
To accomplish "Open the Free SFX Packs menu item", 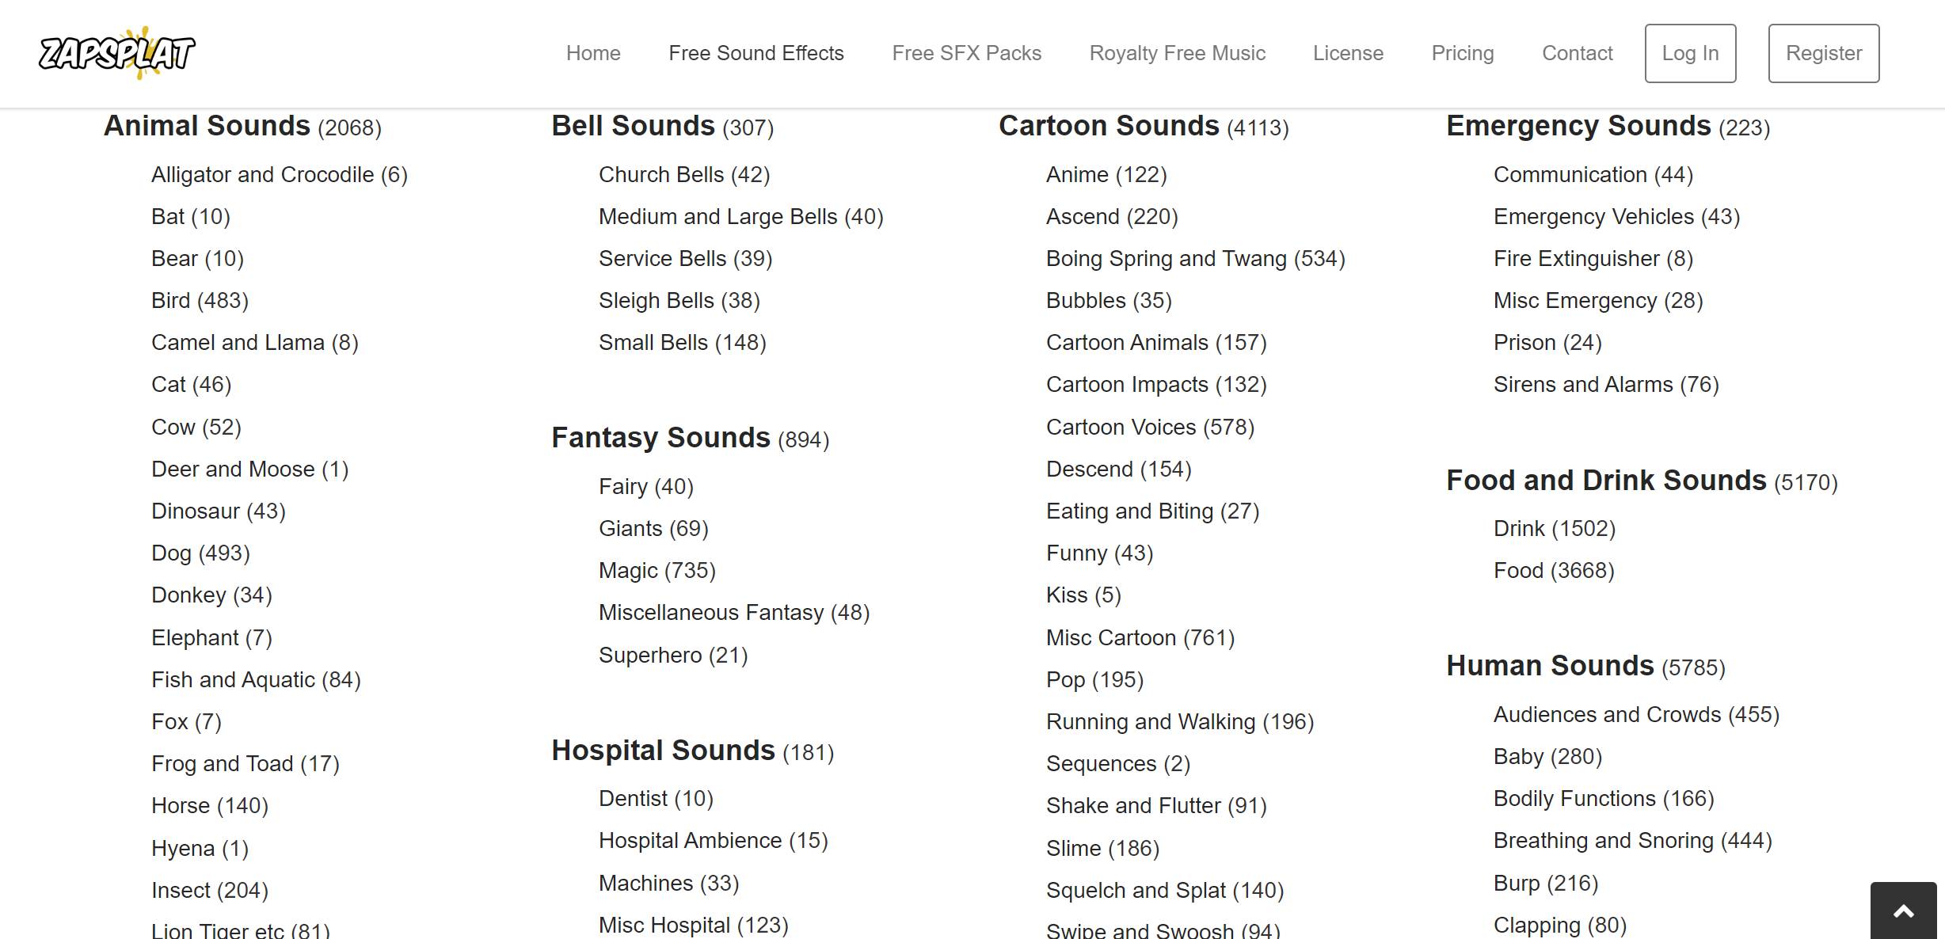I will [966, 53].
